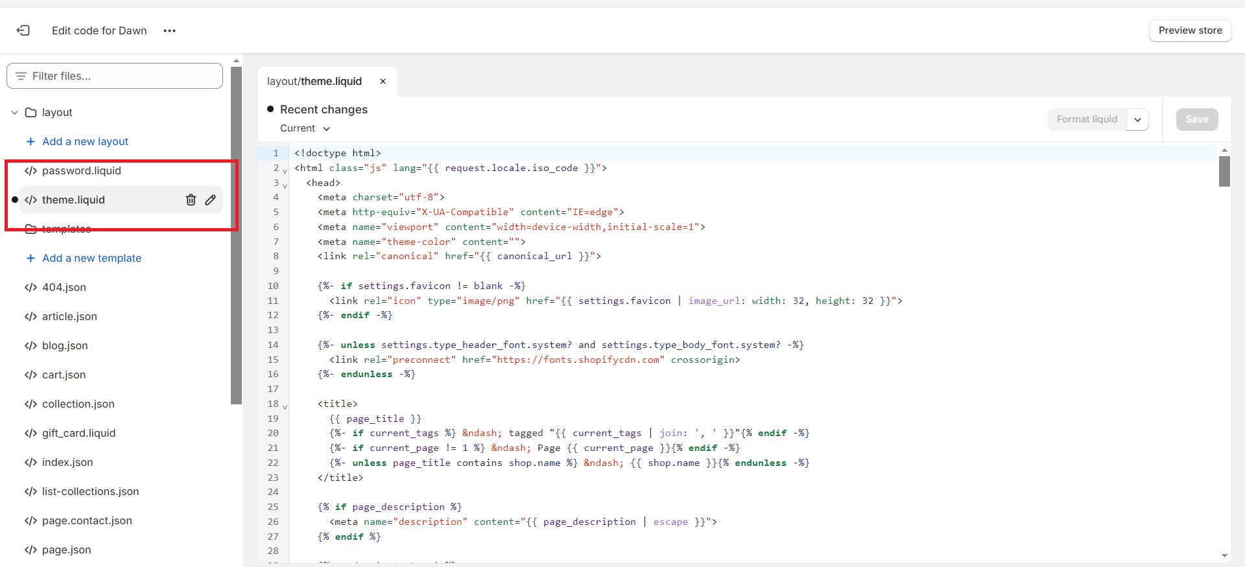Click the Format liquid button

(x=1087, y=119)
